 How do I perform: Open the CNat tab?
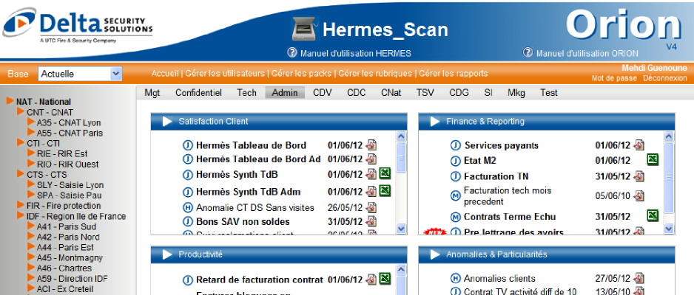pos(391,93)
